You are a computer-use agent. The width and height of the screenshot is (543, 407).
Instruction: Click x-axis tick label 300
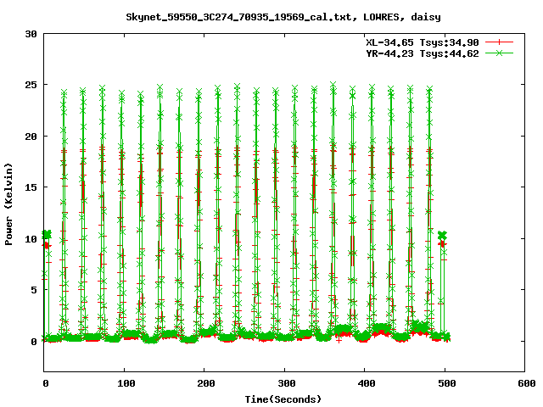coord(287,383)
